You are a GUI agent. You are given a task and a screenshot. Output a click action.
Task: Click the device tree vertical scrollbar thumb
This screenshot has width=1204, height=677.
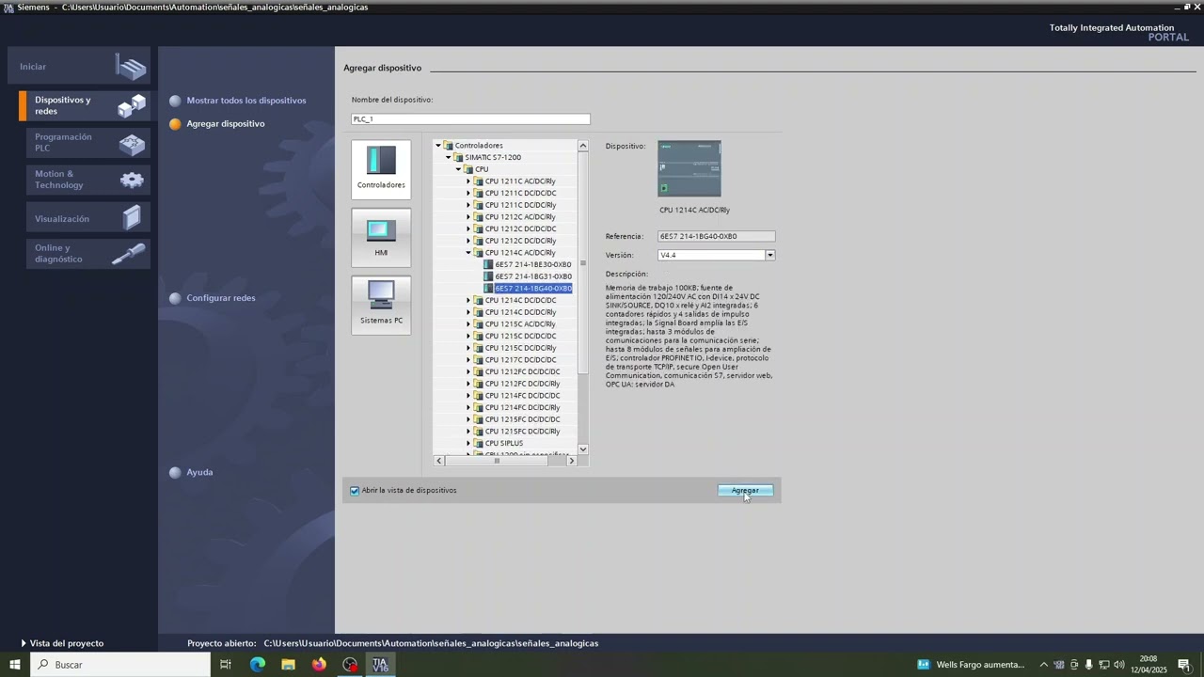pyautogui.click(x=583, y=263)
